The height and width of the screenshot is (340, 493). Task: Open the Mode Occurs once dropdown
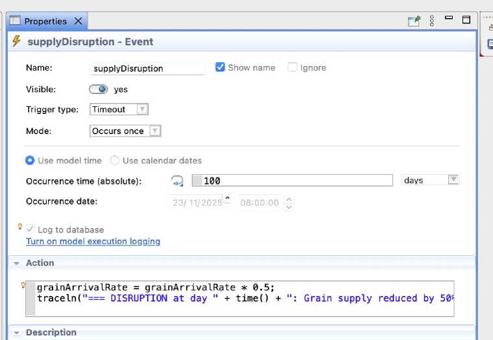point(125,131)
